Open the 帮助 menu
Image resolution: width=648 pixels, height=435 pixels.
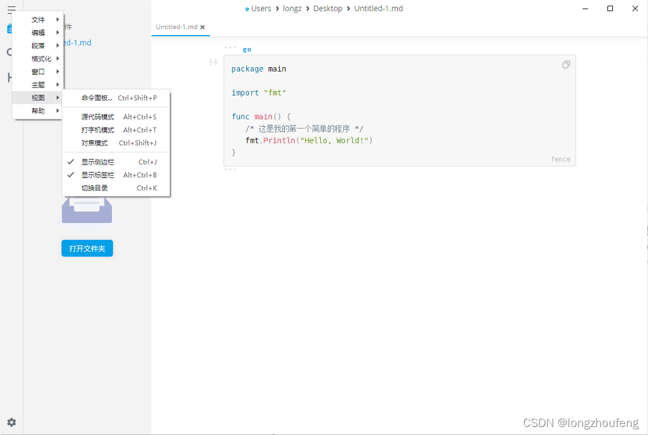point(38,111)
